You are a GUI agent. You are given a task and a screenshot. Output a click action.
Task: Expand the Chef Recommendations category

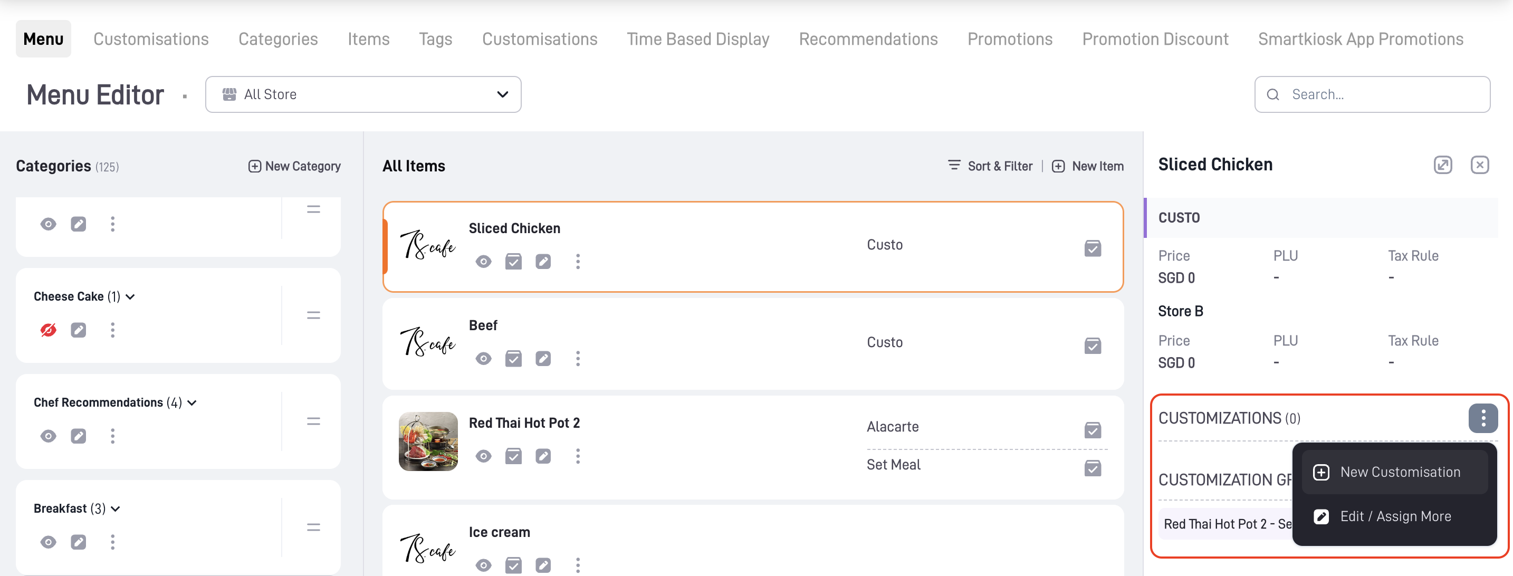(192, 403)
